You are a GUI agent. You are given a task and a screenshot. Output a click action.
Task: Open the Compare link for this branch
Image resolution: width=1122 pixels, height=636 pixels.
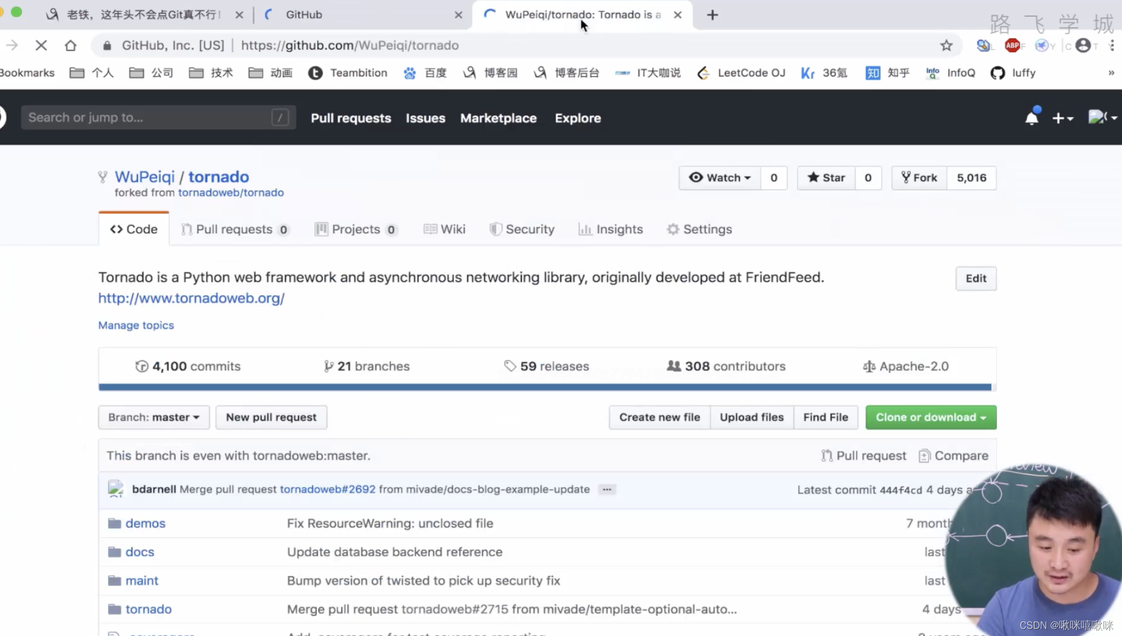point(953,456)
